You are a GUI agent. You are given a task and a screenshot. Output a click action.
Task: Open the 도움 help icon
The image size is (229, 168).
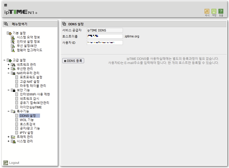[221, 11]
